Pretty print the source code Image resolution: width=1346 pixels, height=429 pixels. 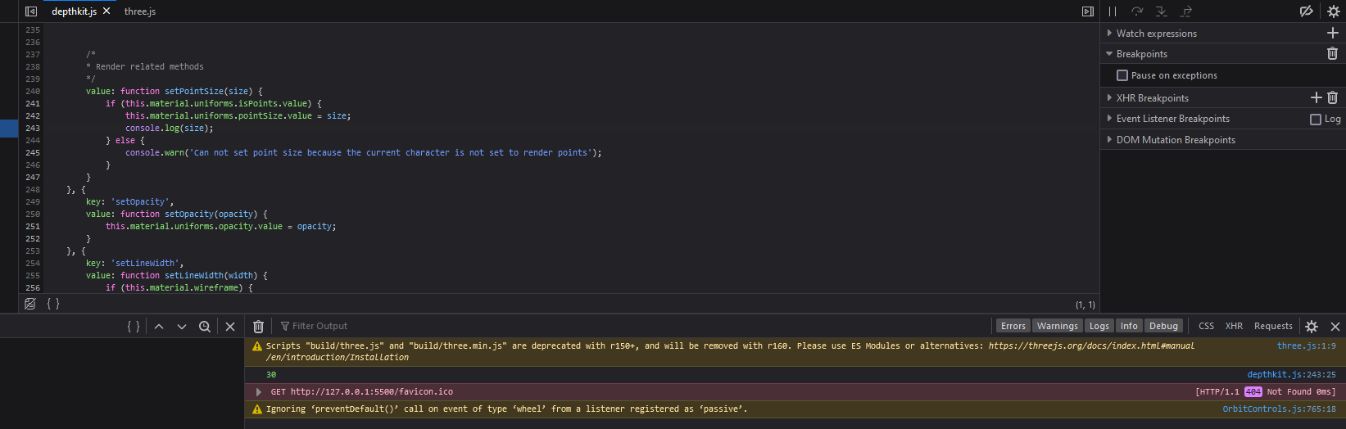click(x=53, y=304)
